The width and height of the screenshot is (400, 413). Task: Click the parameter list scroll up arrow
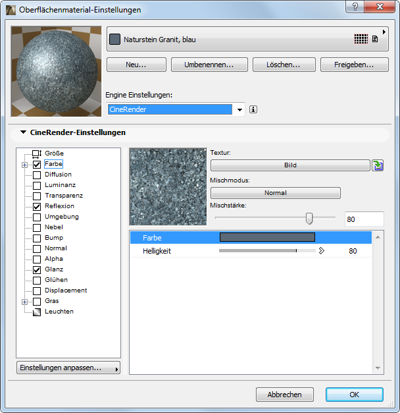tap(378, 237)
